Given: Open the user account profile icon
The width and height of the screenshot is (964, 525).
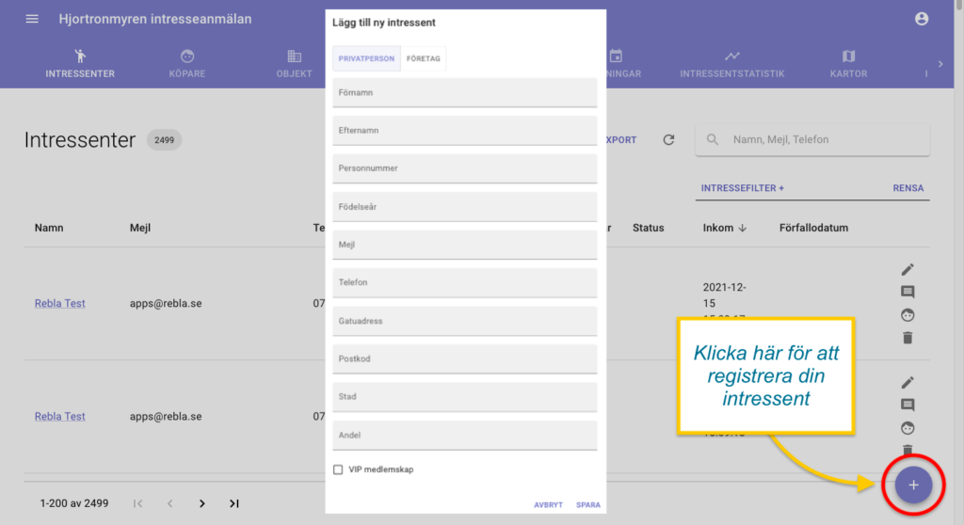Looking at the screenshot, I should [921, 19].
